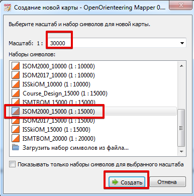This screenshot has height=196, width=194.
Task: Click the Course_Design_15000 symbol set icon
Action: coord(16,93)
